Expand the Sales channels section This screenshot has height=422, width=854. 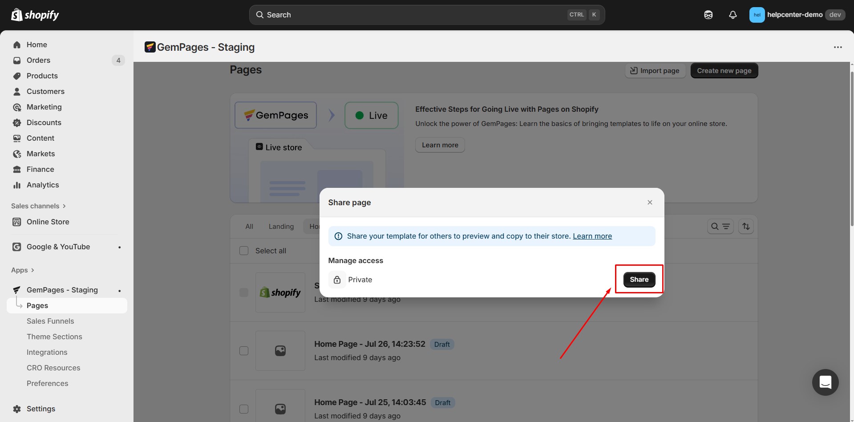(x=38, y=206)
